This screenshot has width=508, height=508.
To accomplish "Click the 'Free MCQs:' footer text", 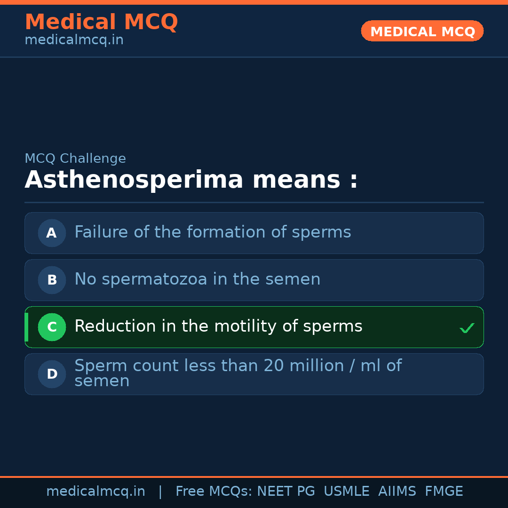I will (214, 492).
